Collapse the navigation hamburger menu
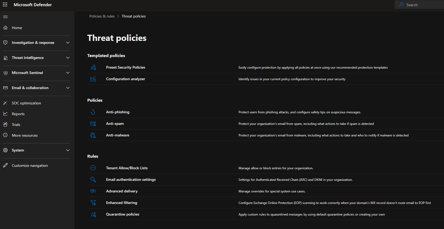The image size is (444, 229). point(5,17)
